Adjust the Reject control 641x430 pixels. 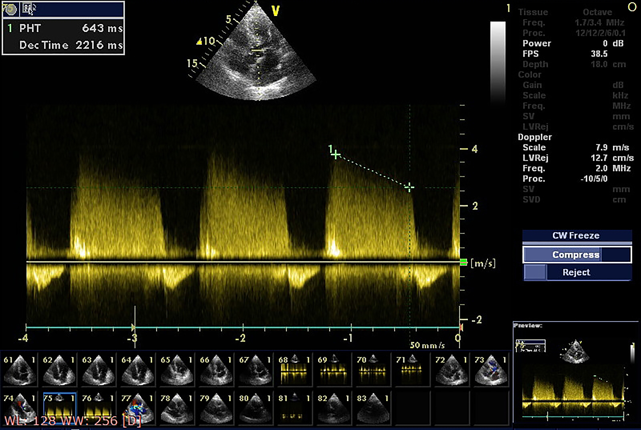[577, 272]
